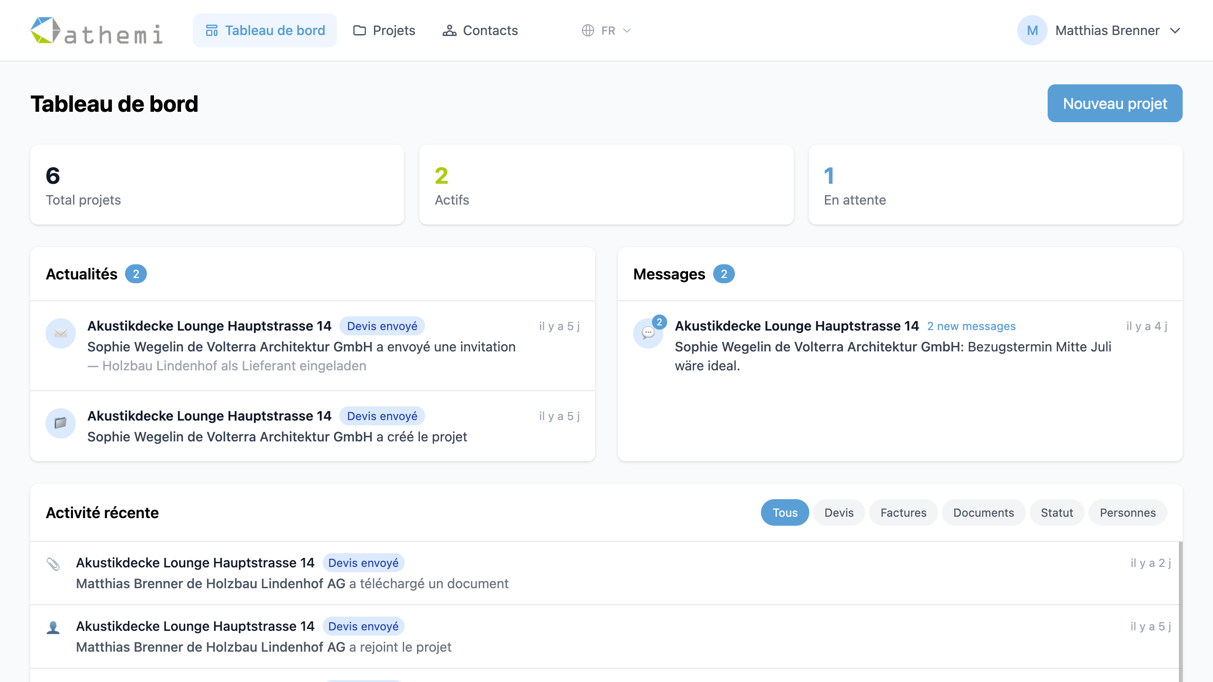Viewport: 1213px width, 682px height.
Task: Filter recent activity by Personnes
Action: [x=1128, y=512]
